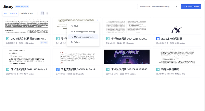This screenshot has width=205, height=111.
Task: Click the 2025-08-24 update text
Action: click(x=76, y=74)
